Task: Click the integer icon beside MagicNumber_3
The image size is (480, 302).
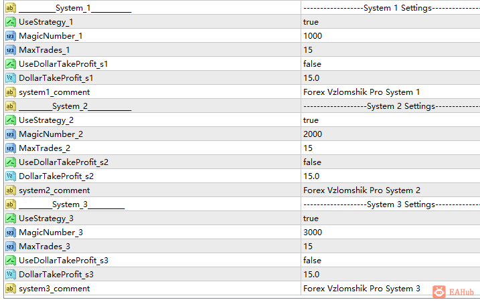Action: tap(10, 233)
